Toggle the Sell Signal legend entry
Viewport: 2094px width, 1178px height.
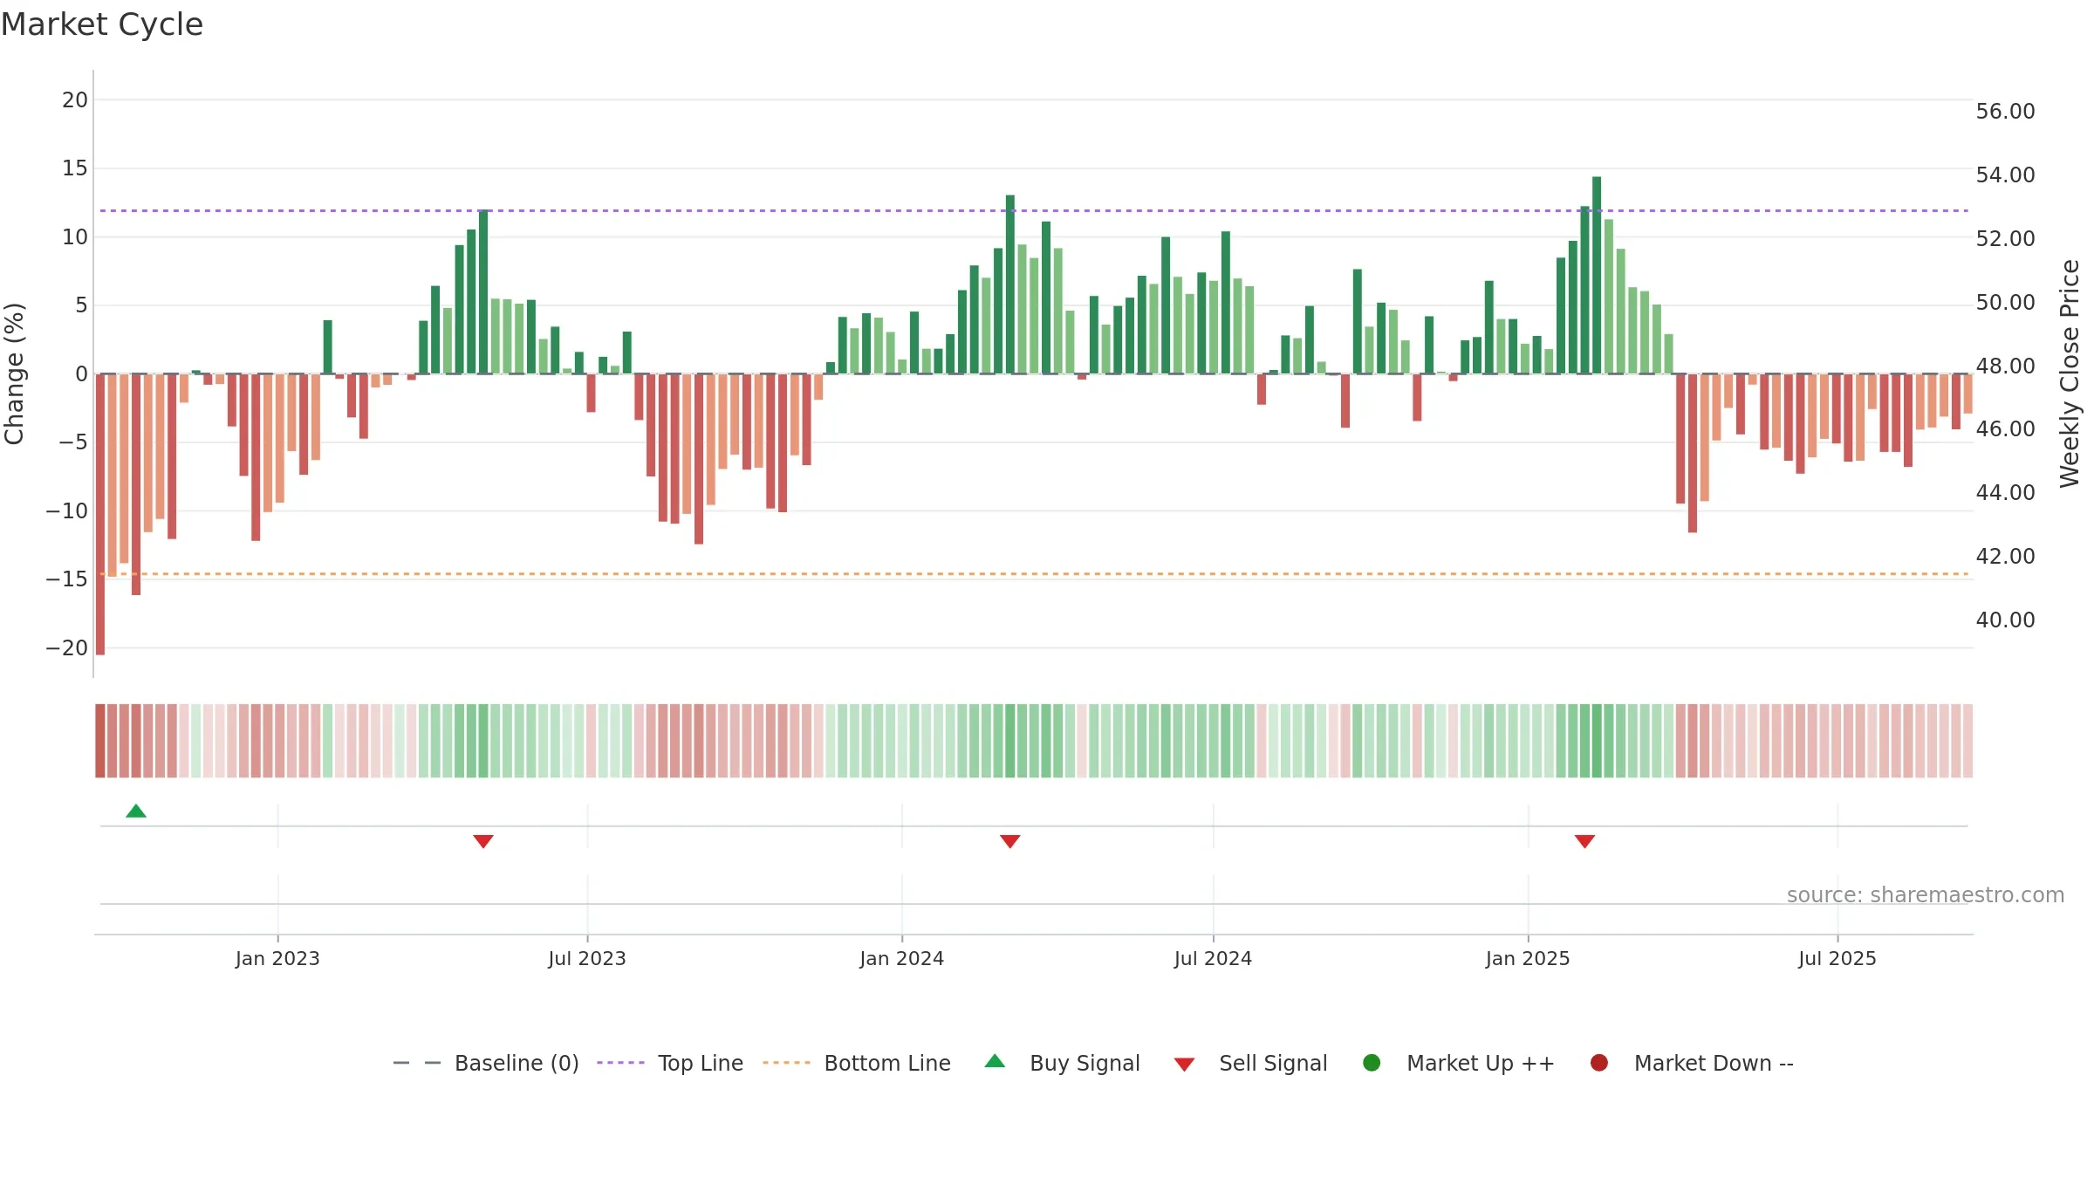pos(1250,1063)
